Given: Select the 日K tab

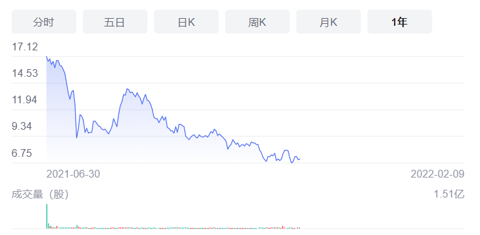Looking at the screenshot, I should click(x=186, y=22).
